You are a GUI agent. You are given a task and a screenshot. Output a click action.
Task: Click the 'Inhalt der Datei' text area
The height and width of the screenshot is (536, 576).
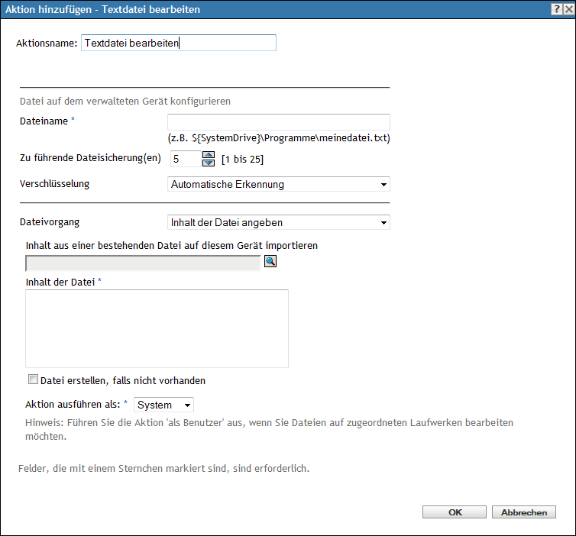[x=157, y=328]
